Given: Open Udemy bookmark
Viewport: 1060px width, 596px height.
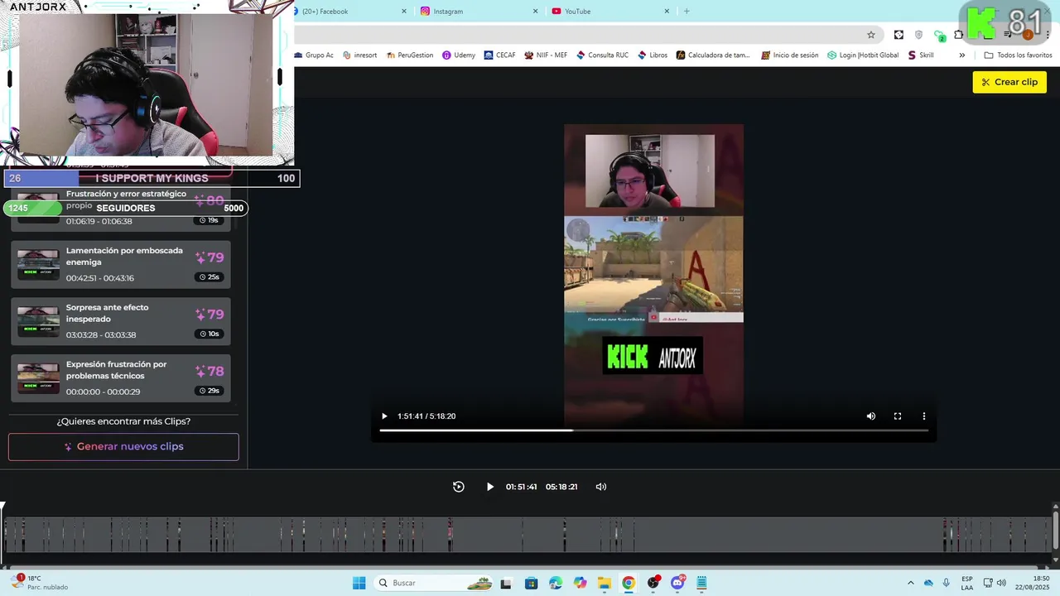Looking at the screenshot, I should click(459, 55).
